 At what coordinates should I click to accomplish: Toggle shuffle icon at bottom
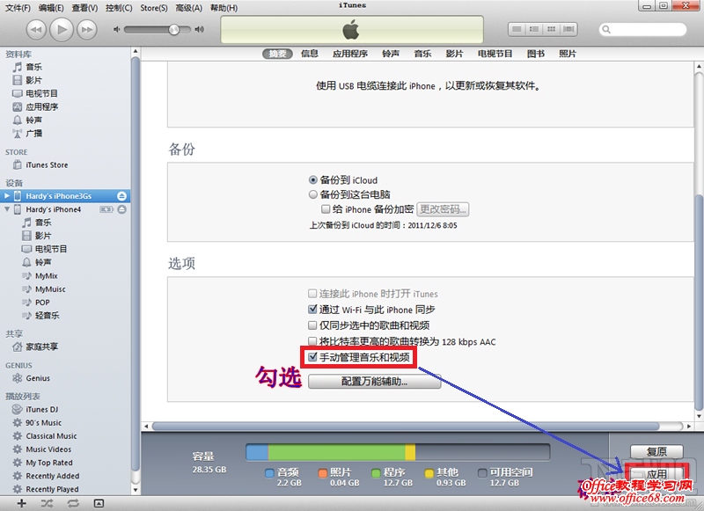pyautogui.click(x=47, y=503)
